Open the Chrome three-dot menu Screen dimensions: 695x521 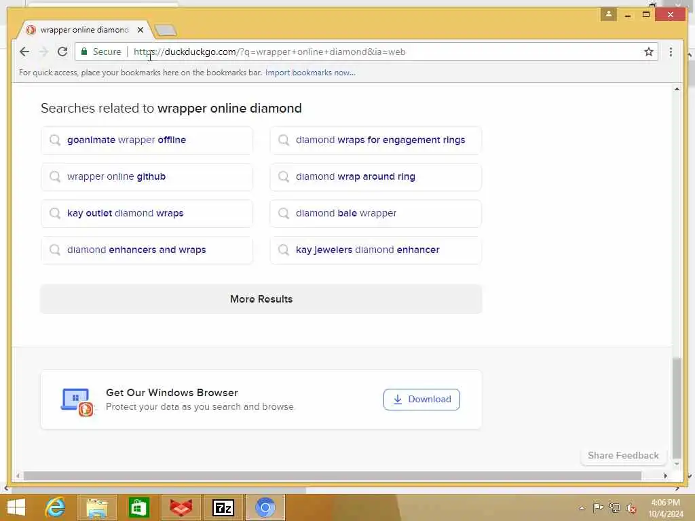coord(671,52)
